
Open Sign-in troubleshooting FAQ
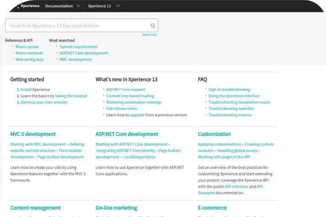[229, 90]
